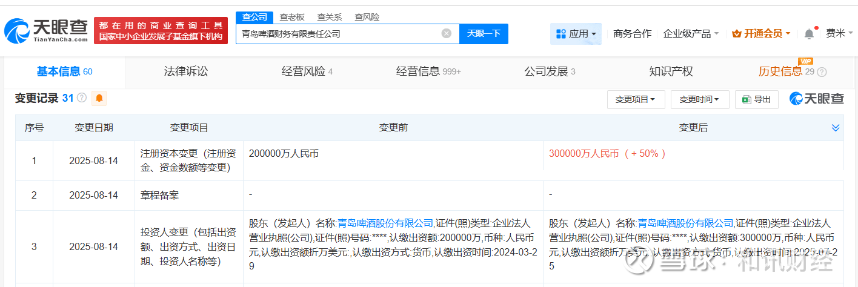Click the 300000万人民币 (+50%) value
The image size is (858, 287).
(x=607, y=154)
